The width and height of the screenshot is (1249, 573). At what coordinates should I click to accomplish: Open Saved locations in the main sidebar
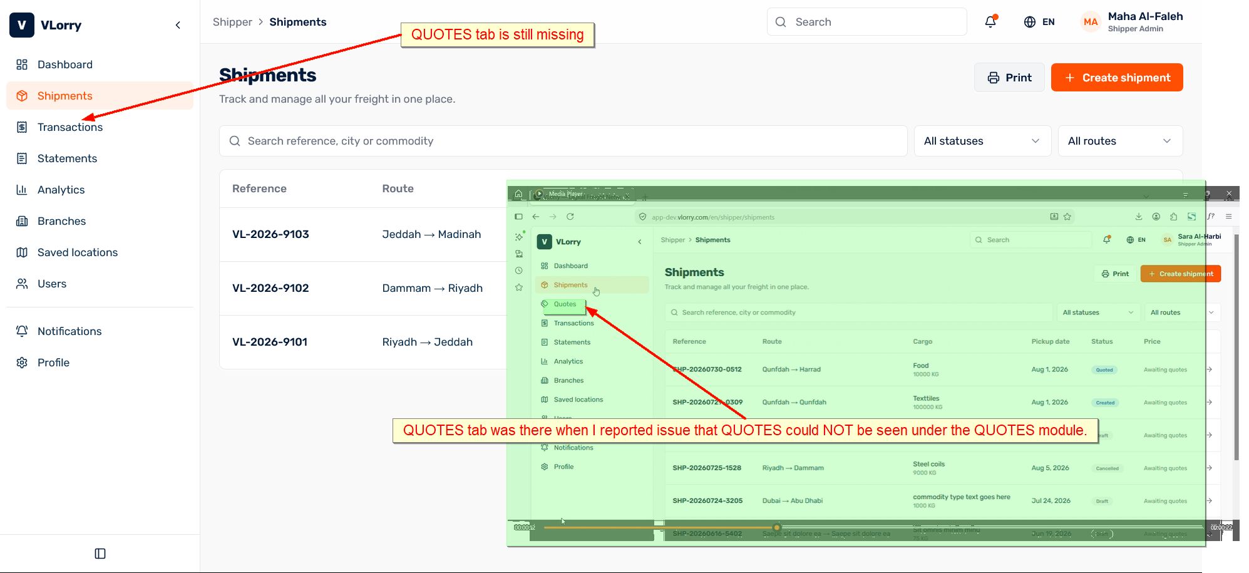(100, 252)
